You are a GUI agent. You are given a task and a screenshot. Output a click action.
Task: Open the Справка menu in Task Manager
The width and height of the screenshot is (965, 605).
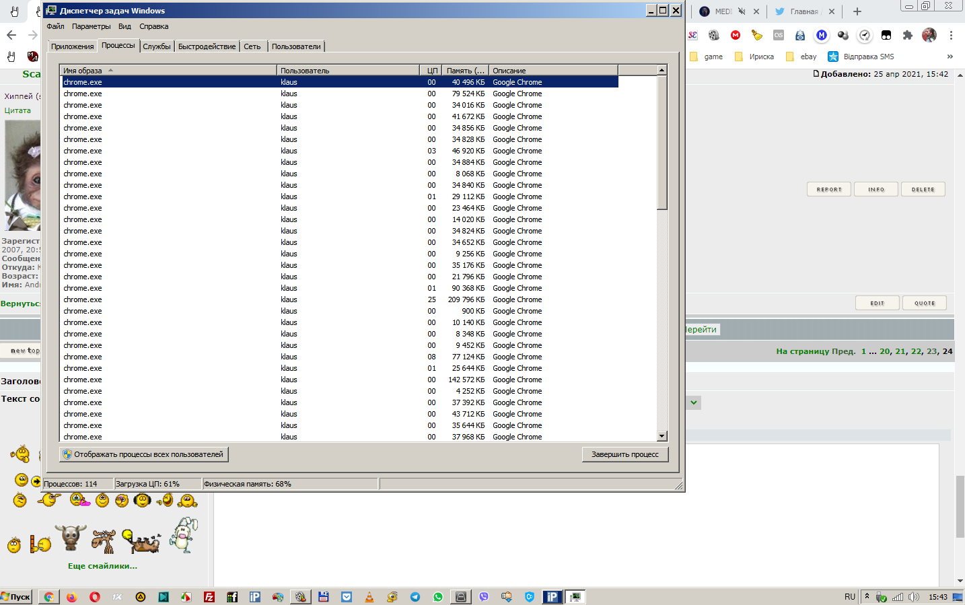pyautogui.click(x=153, y=26)
